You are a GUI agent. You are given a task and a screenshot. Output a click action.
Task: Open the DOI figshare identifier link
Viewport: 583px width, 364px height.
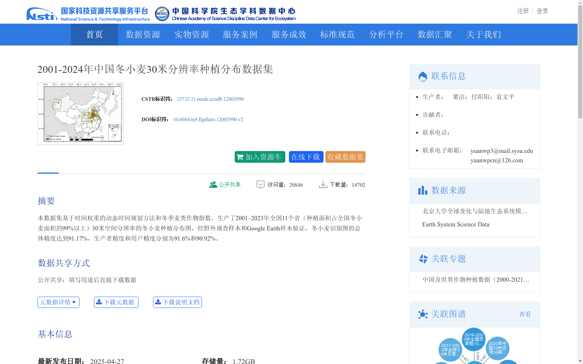tap(208, 119)
